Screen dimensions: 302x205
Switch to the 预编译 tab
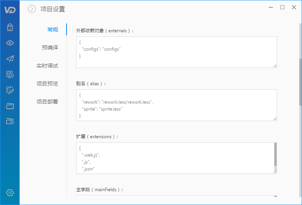tap(50, 48)
